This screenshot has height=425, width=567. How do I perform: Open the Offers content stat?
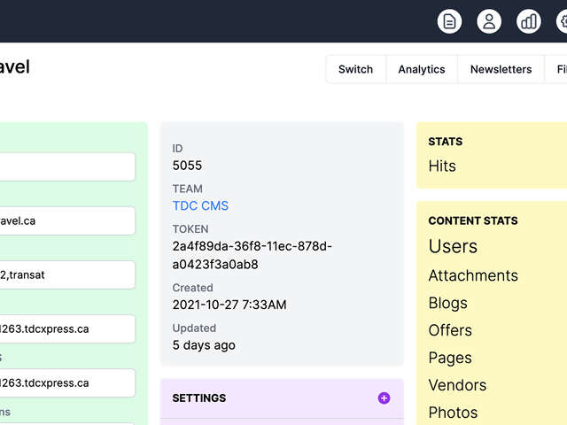[x=450, y=330]
